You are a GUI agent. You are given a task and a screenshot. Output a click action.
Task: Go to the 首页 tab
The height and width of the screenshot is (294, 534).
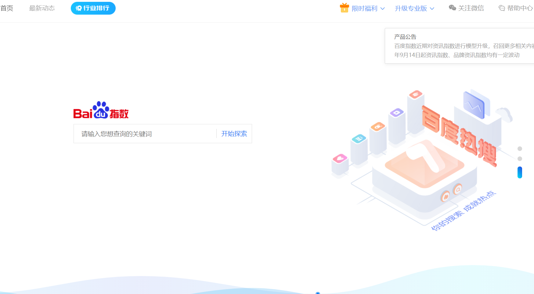pos(7,8)
